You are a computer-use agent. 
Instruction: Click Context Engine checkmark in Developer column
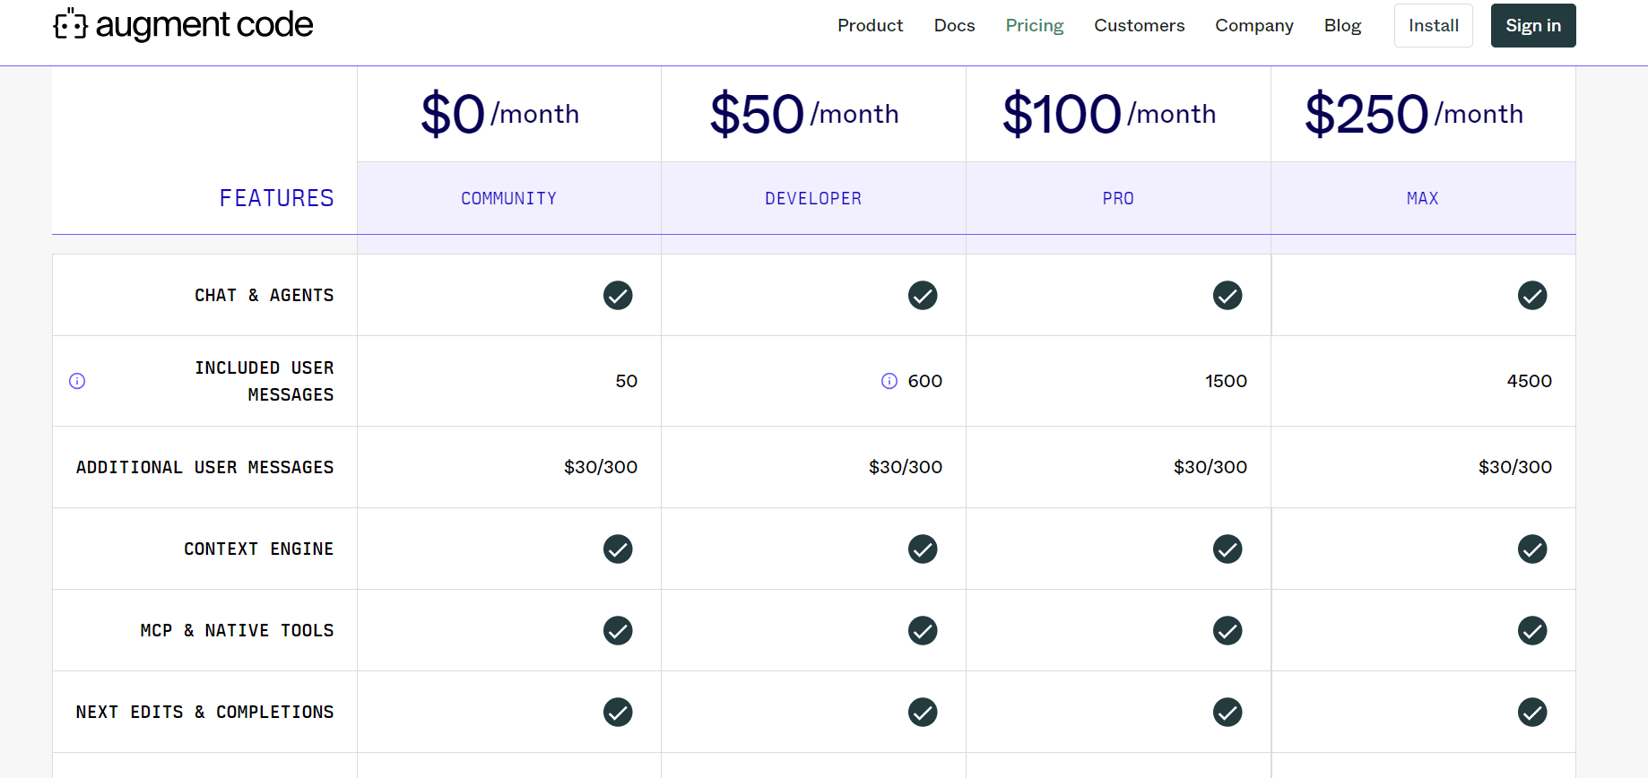coord(923,549)
